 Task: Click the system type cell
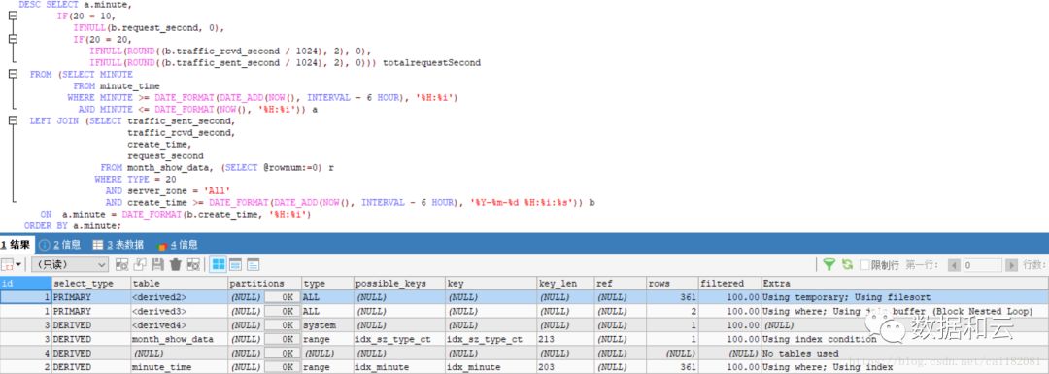click(x=327, y=325)
